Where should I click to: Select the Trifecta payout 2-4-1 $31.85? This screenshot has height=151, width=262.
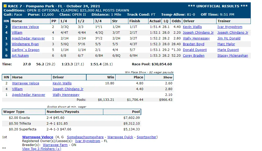(x=57, y=124)
